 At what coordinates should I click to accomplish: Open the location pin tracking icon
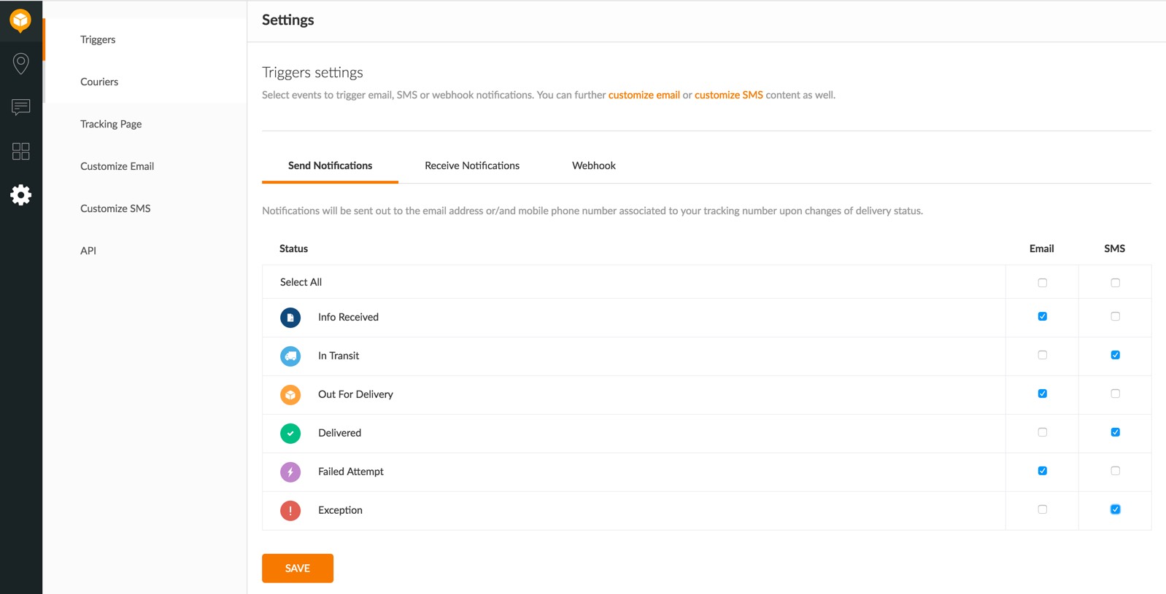pyautogui.click(x=20, y=63)
